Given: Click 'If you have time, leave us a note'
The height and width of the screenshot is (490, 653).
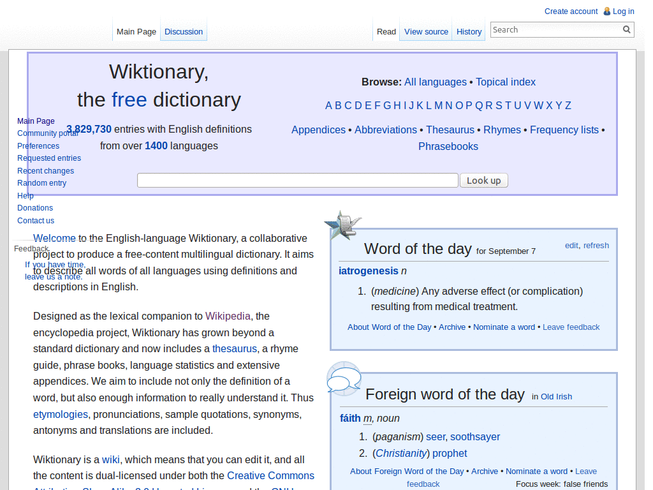Looking at the screenshot, I should tap(55, 271).
